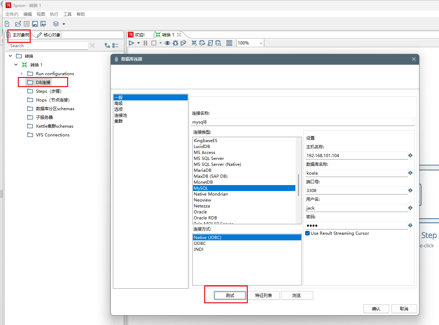Image resolution: width=439 pixels, height=325 pixels.
Task: Click the Save As toolbar icon
Action: click(x=43, y=24)
